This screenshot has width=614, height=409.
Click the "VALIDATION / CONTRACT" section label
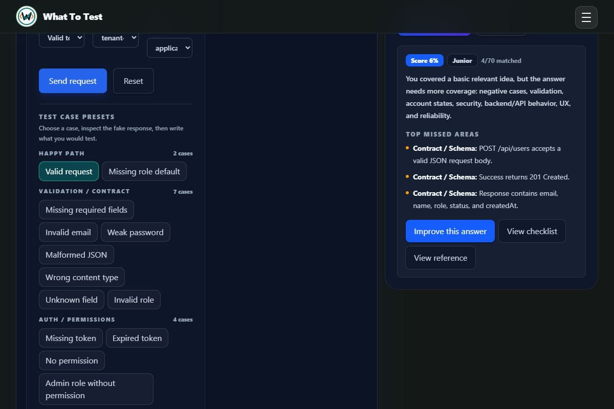(84, 191)
